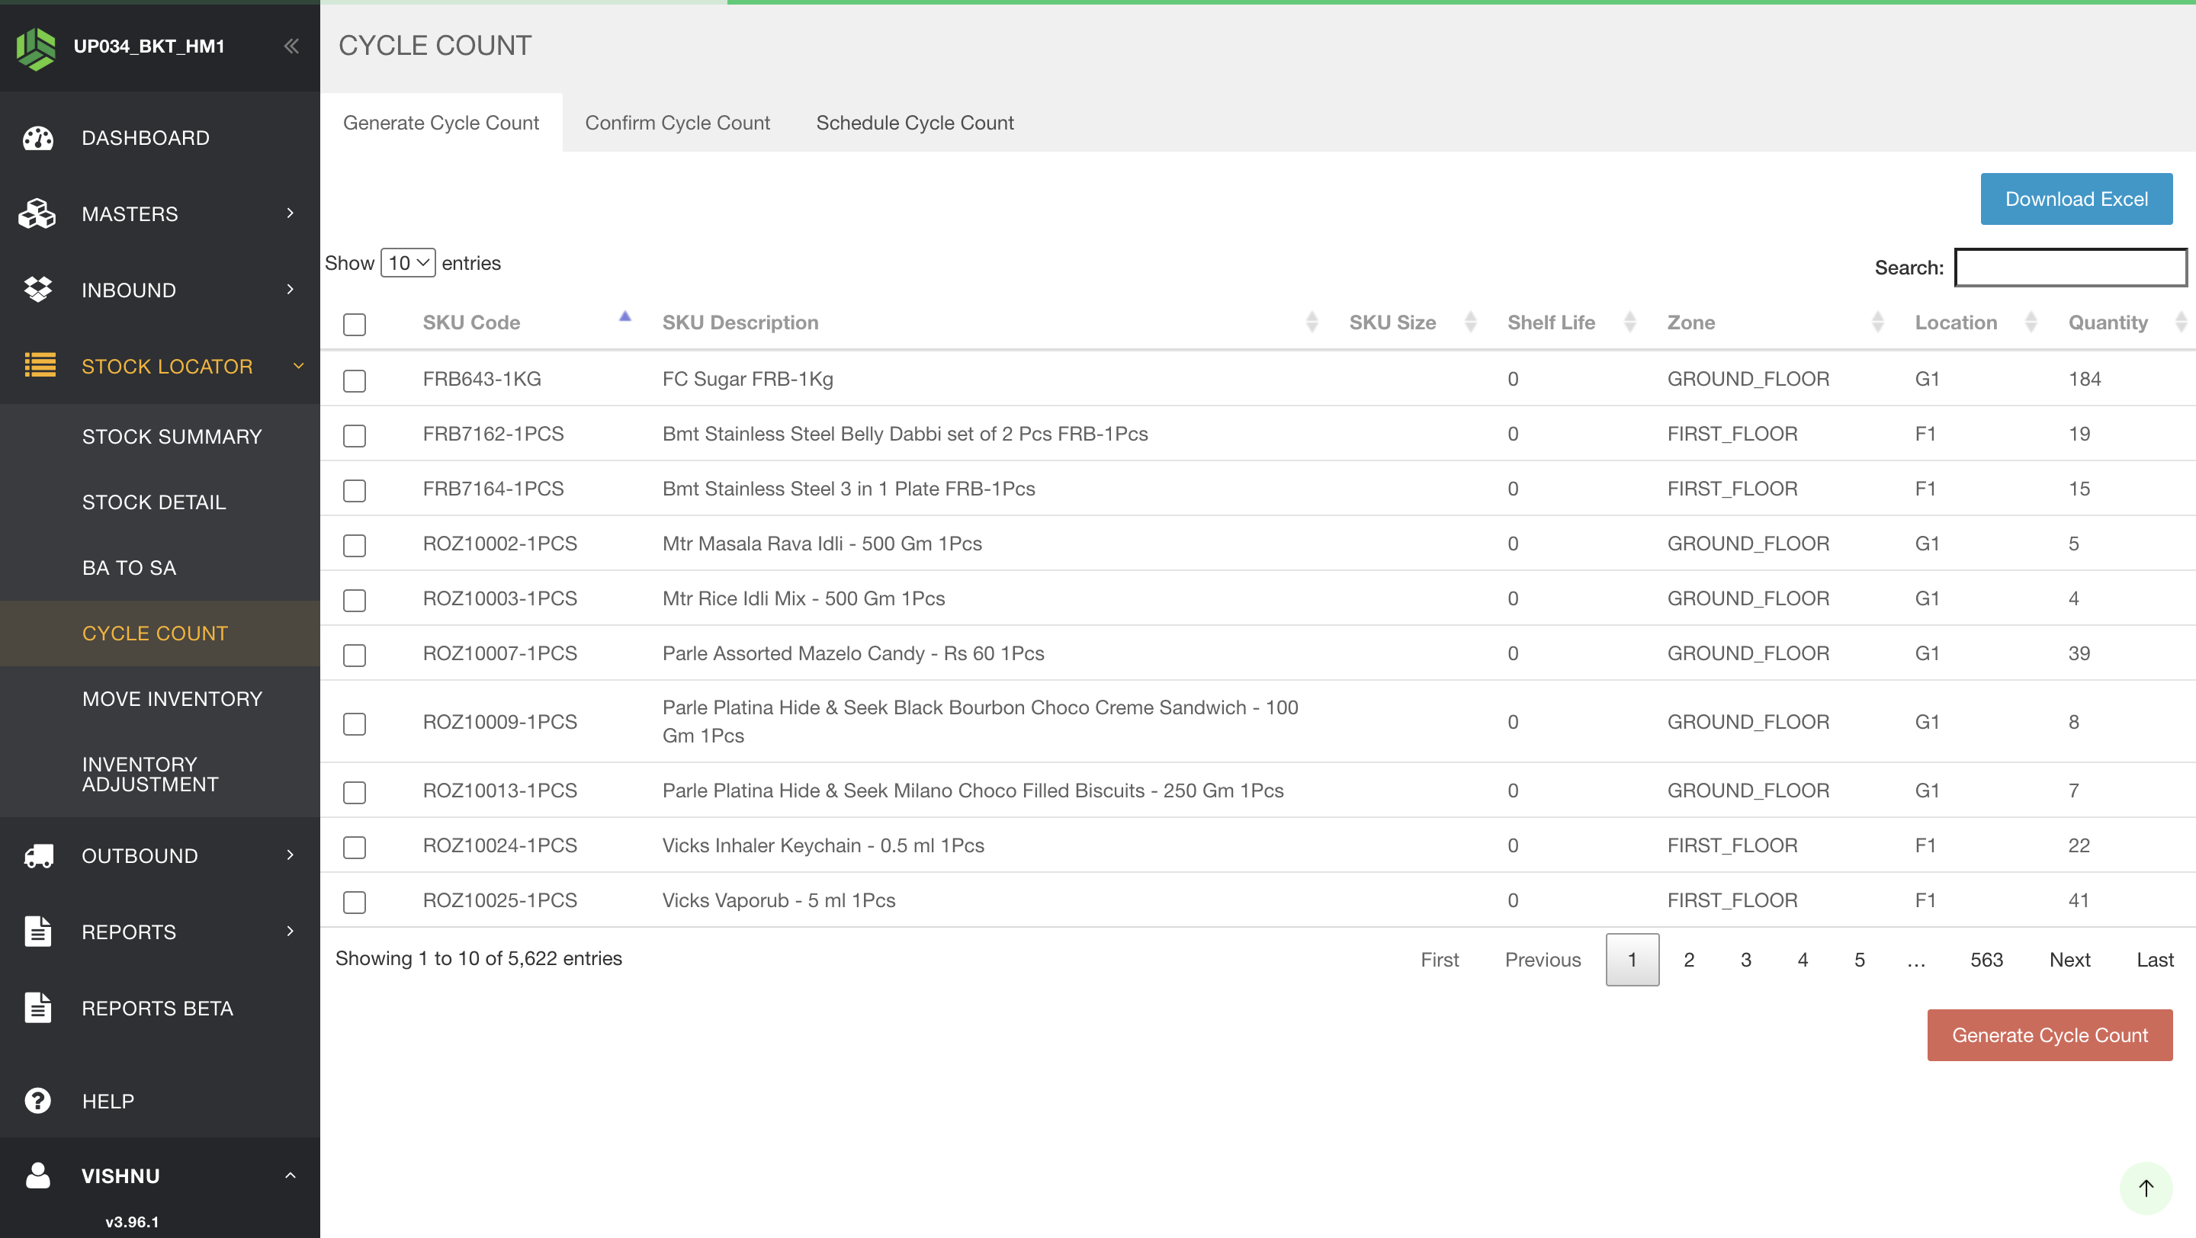Click the current page 1 button

pos(1632,960)
